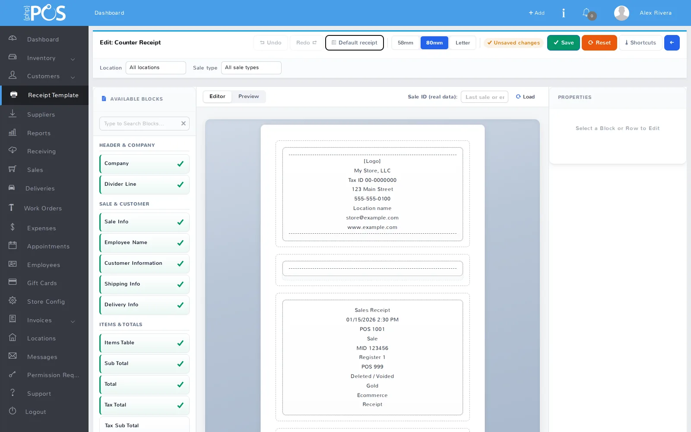Click the Dashboard breadcrumb in header
Image resolution: width=691 pixels, height=432 pixels.
109,13
